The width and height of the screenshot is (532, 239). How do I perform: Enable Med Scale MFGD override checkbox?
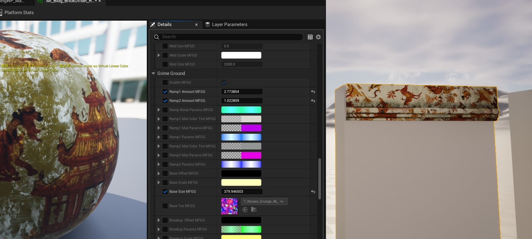tap(165, 55)
